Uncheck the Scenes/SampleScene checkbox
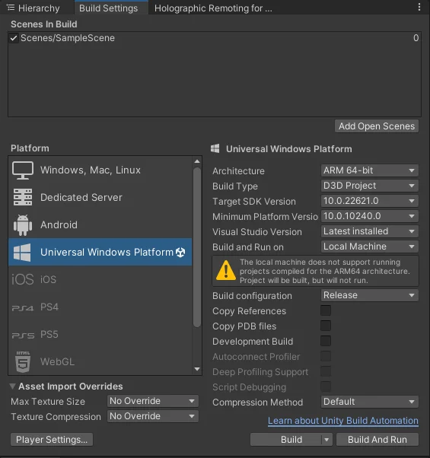This screenshot has width=430, height=458. 14,38
